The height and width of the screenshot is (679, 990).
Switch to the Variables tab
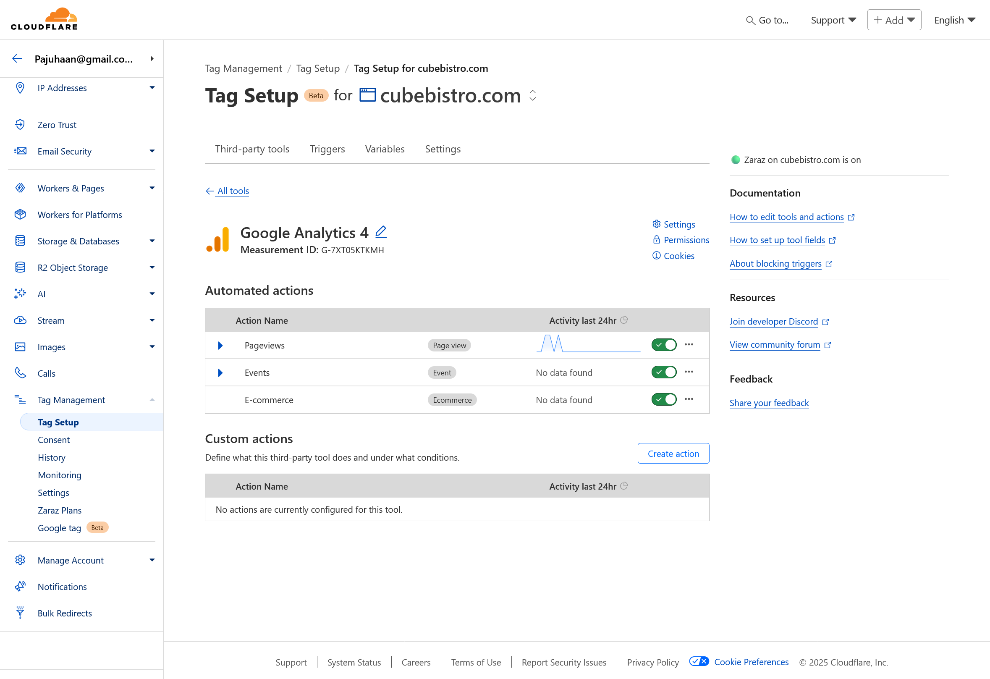[385, 149]
